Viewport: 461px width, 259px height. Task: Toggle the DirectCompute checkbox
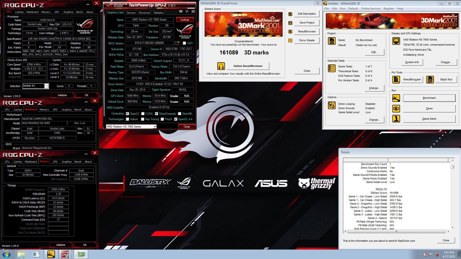[156, 114]
